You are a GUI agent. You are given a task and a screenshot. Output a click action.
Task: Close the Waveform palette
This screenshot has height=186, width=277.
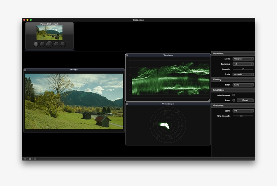pyautogui.click(x=127, y=55)
